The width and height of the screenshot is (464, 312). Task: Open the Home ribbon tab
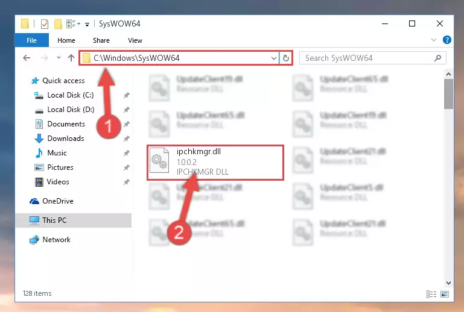coord(66,40)
